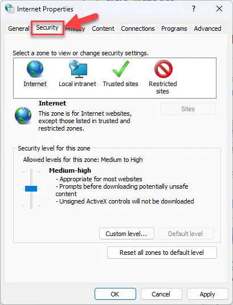
Task: Choose the Restricted sites red icon
Action: coord(163,69)
